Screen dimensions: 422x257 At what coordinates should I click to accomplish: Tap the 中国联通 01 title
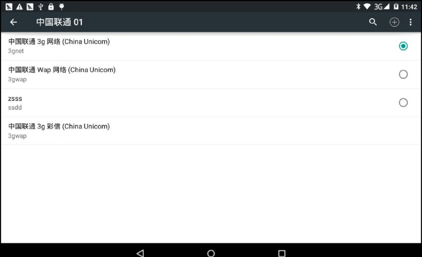point(60,22)
